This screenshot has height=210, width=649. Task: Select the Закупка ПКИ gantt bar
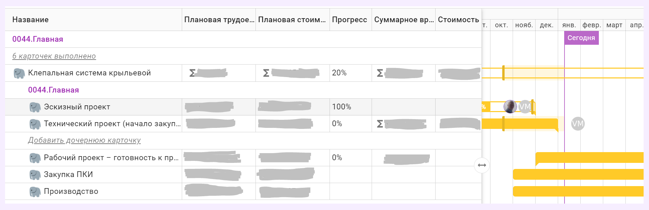(578, 174)
